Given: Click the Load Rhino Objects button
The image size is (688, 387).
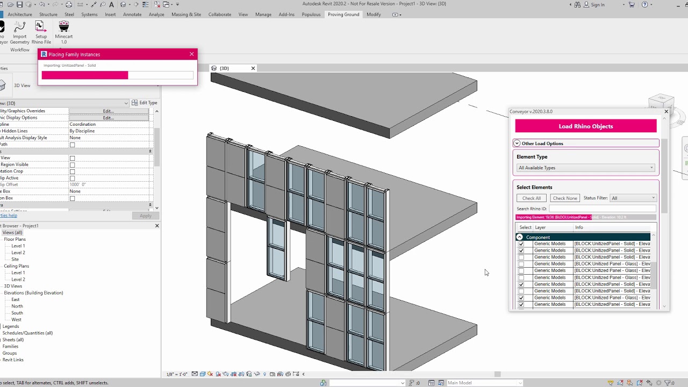Looking at the screenshot, I should tap(585, 126).
